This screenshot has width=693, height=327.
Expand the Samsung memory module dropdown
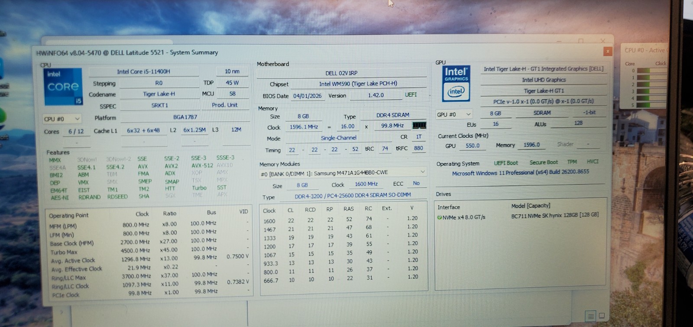point(343,172)
